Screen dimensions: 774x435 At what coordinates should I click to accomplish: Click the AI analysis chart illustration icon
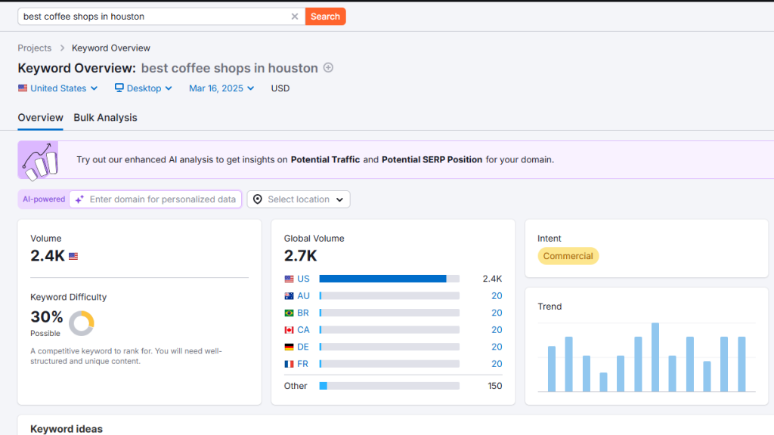(x=38, y=160)
